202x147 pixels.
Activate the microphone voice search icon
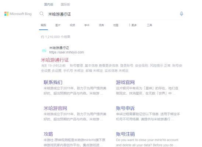(x=181, y=14)
